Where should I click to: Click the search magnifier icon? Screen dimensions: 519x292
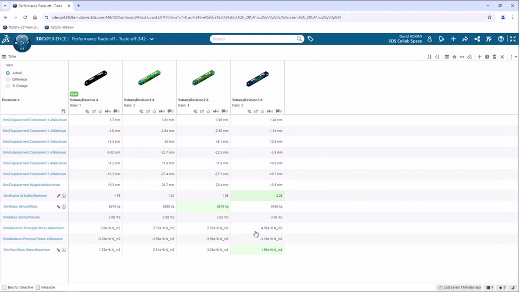point(299,39)
